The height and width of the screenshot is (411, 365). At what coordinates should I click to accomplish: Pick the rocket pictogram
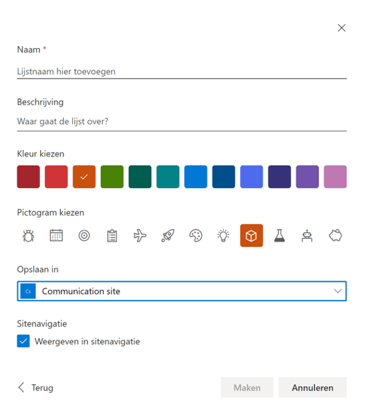pyautogui.click(x=168, y=236)
